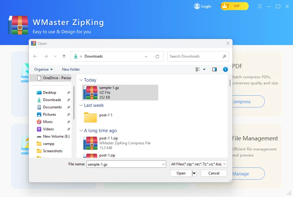Select the sample-1.gz archive icon
This screenshot has height=197, width=293.
(x=90, y=93)
